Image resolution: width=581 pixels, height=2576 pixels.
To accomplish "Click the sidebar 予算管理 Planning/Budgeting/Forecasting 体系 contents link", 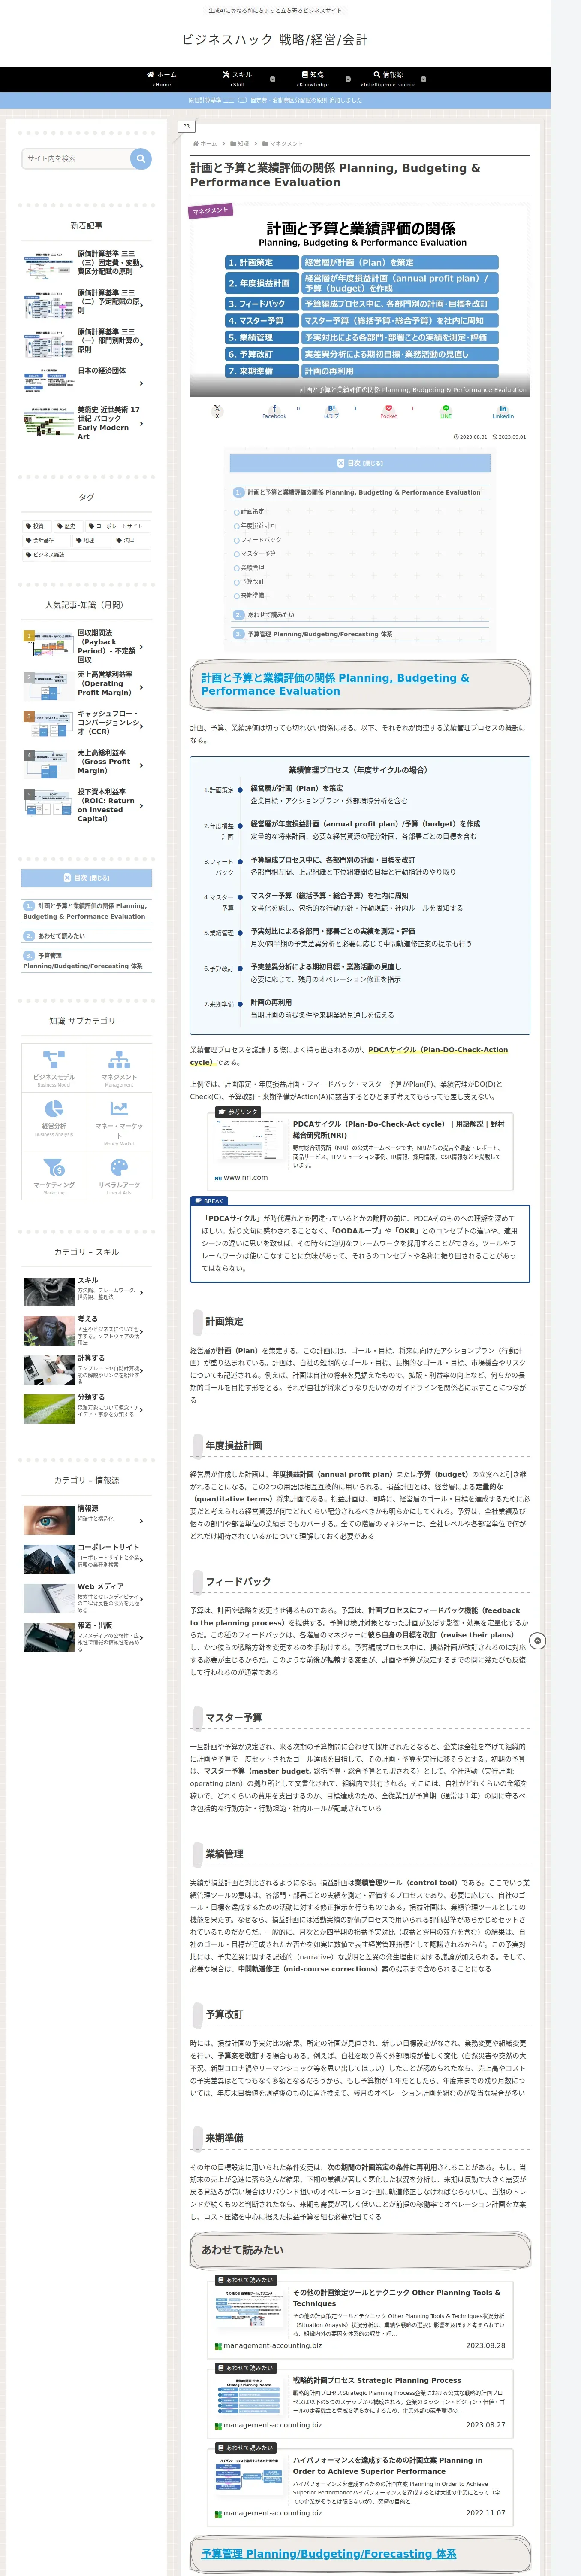I will [83, 961].
